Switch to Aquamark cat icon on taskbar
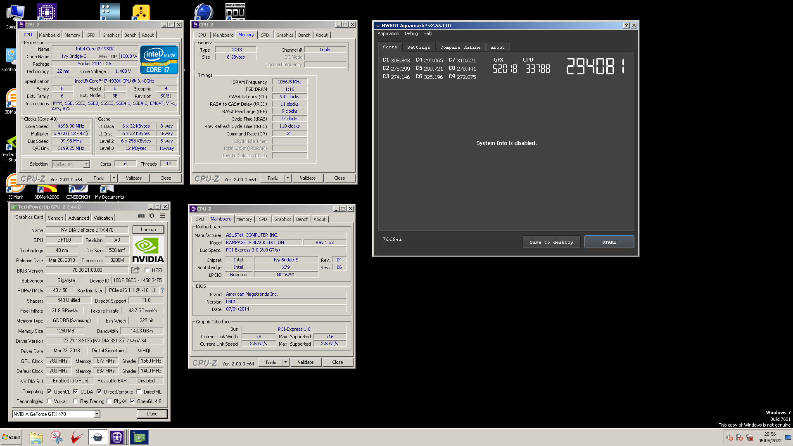This screenshot has height=446, width=793. point(97,437)
